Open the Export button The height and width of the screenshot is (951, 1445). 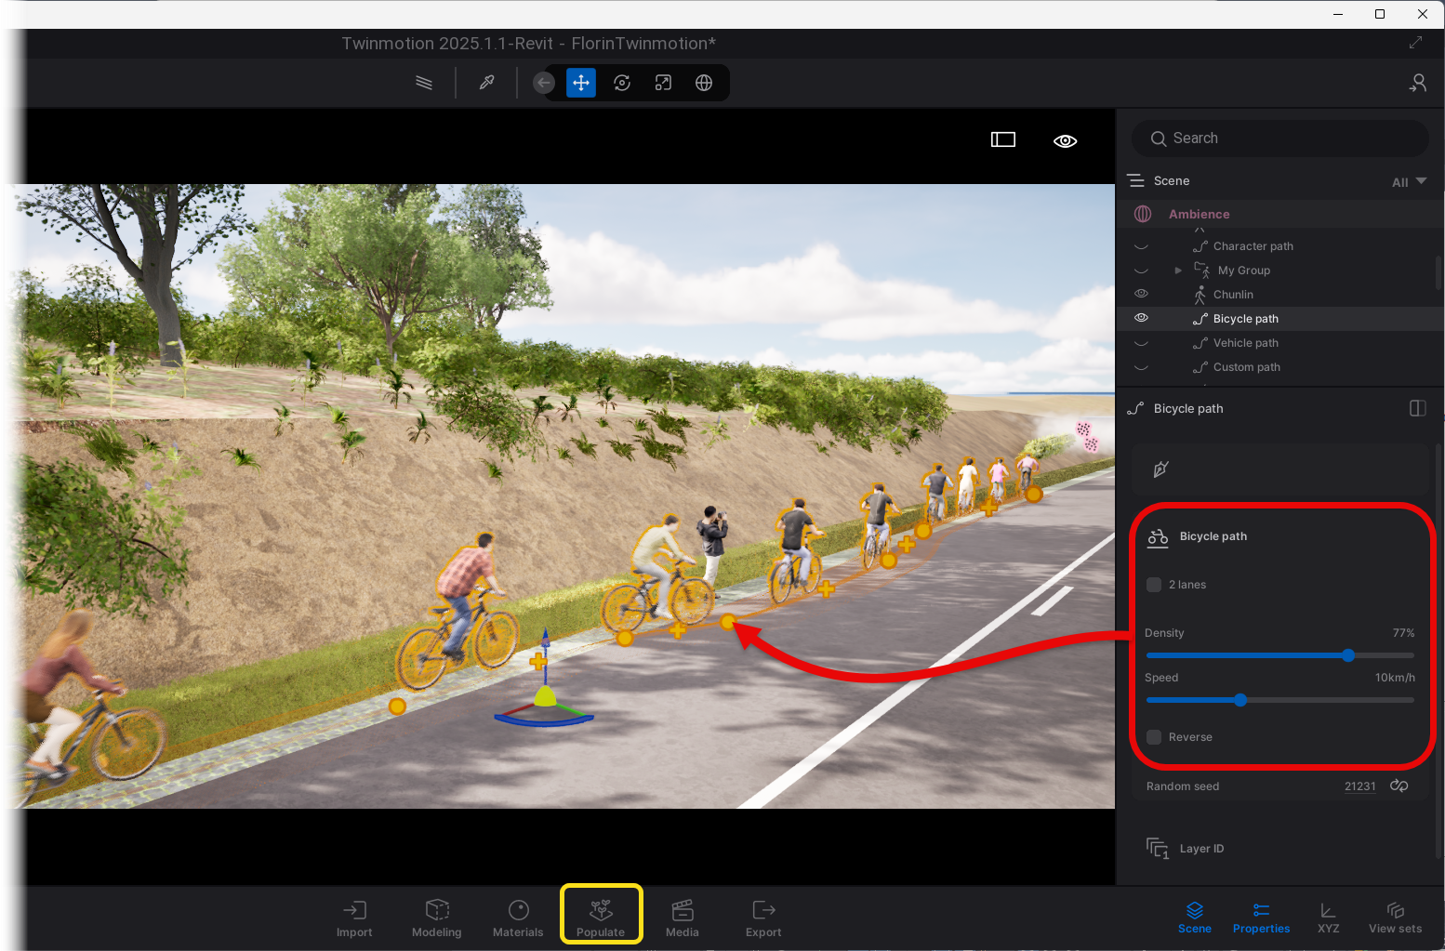762,917
